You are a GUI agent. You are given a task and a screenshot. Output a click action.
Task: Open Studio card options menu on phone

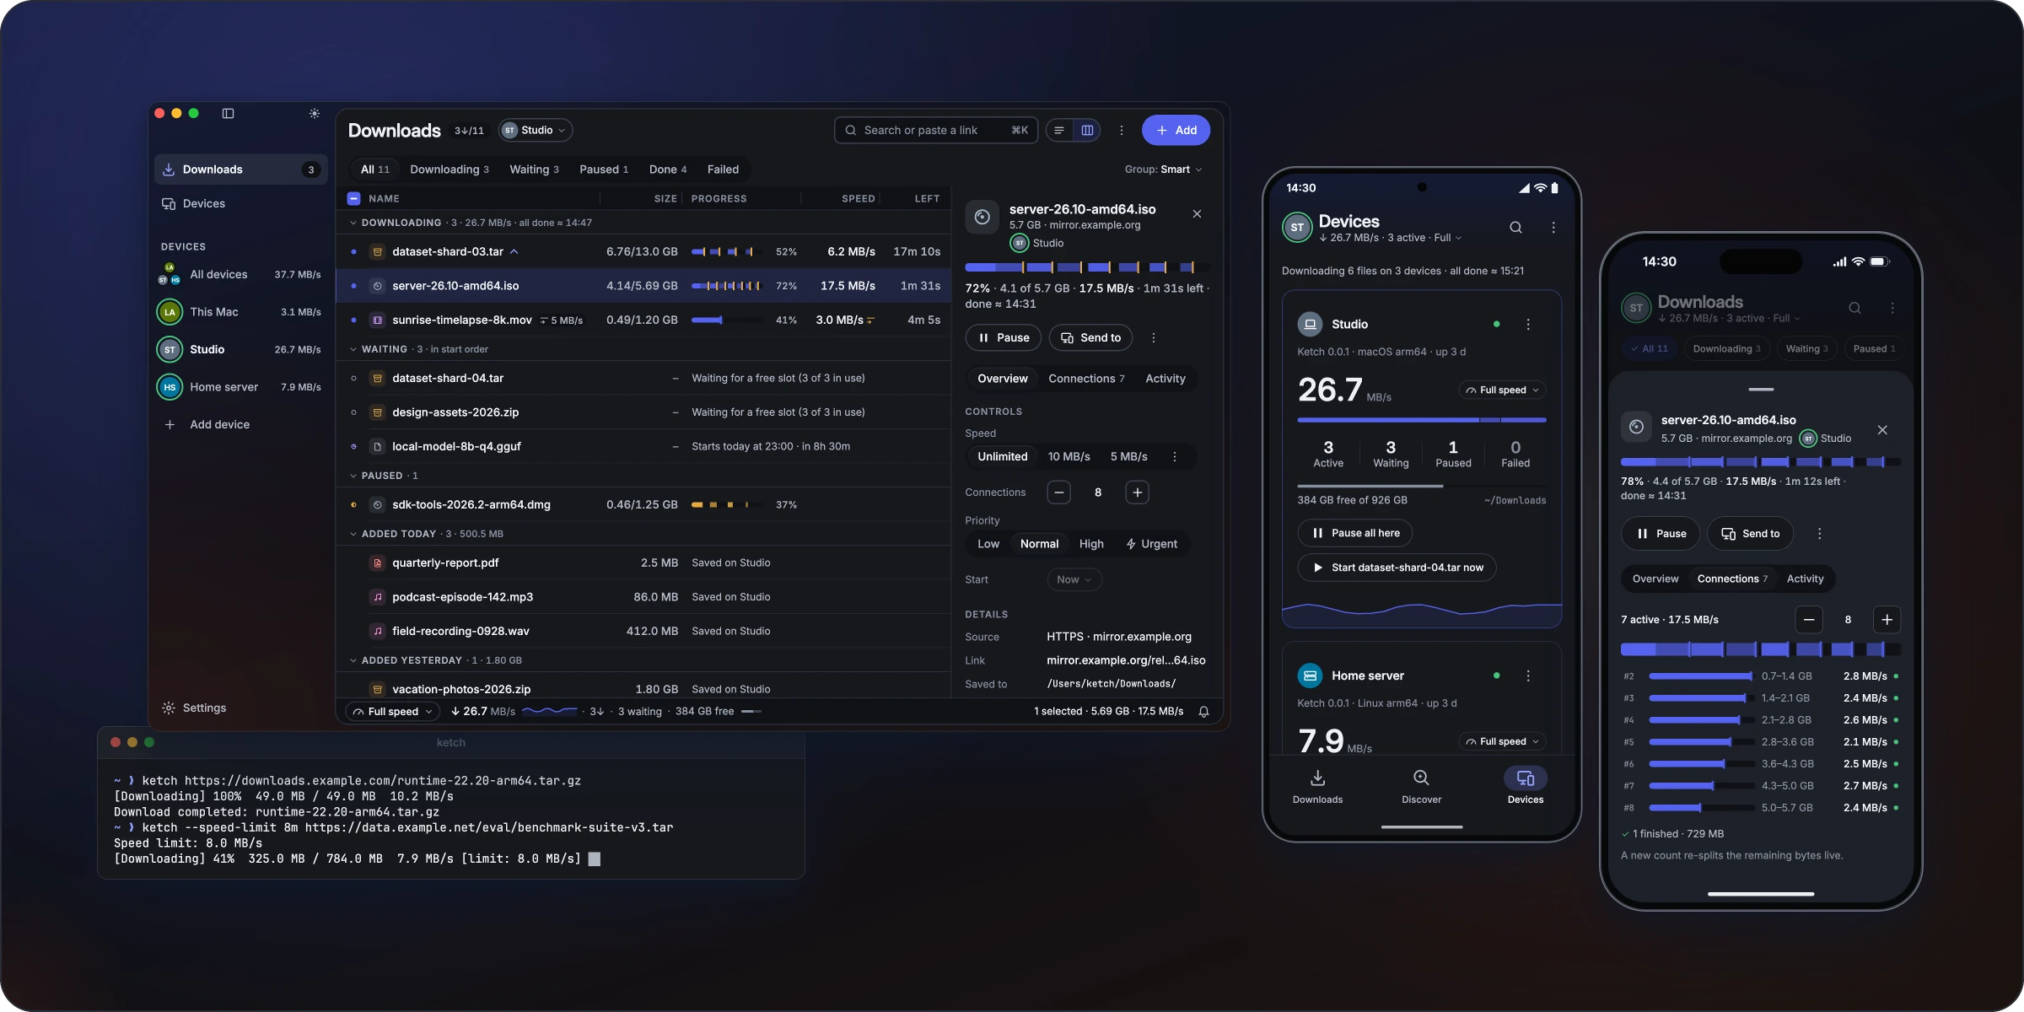coord(1527,325)
